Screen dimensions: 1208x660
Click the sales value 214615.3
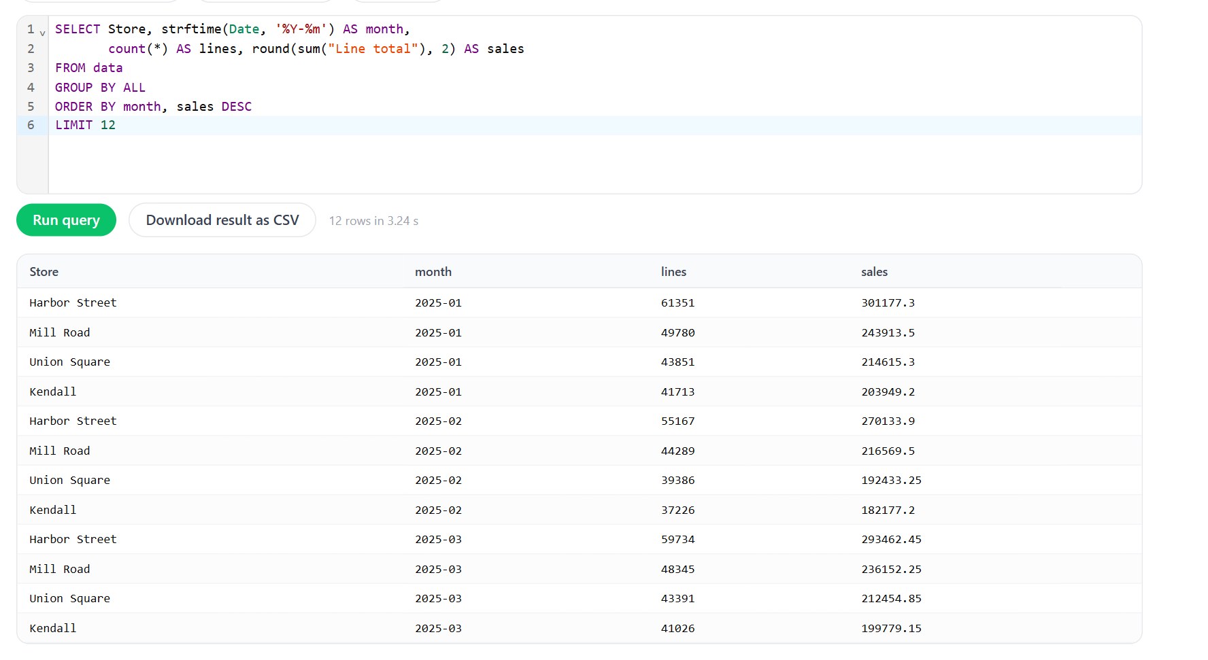point(888,362)
